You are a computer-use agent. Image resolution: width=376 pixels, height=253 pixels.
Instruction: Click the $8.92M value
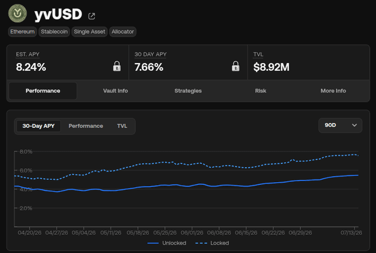(x=271, y=67)
